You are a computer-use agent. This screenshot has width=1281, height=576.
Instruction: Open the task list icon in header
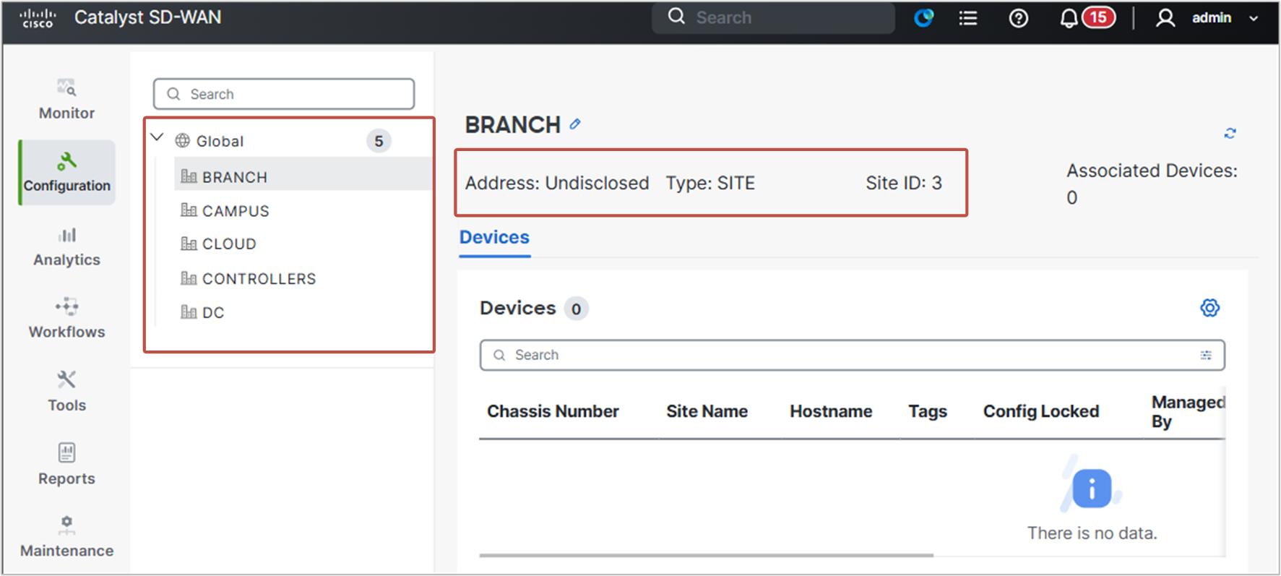coord(968,18)
